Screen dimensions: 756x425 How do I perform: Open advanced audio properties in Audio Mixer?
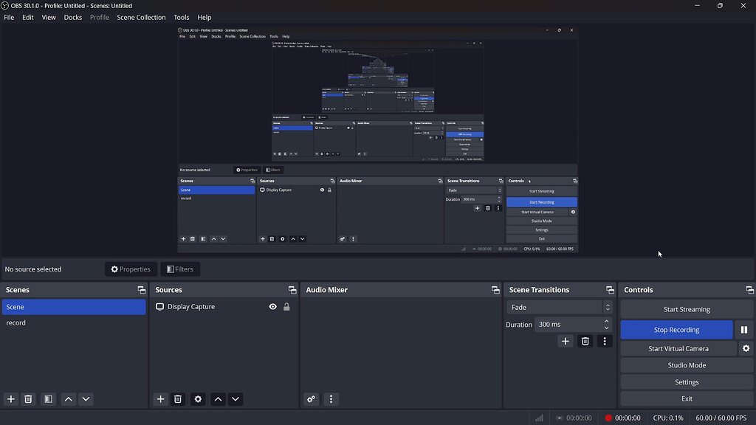(311, 399)
